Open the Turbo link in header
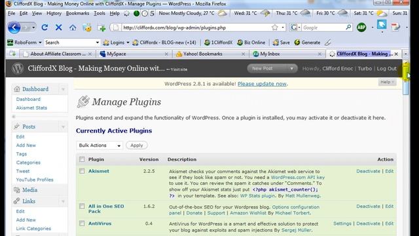 (365, 68)
